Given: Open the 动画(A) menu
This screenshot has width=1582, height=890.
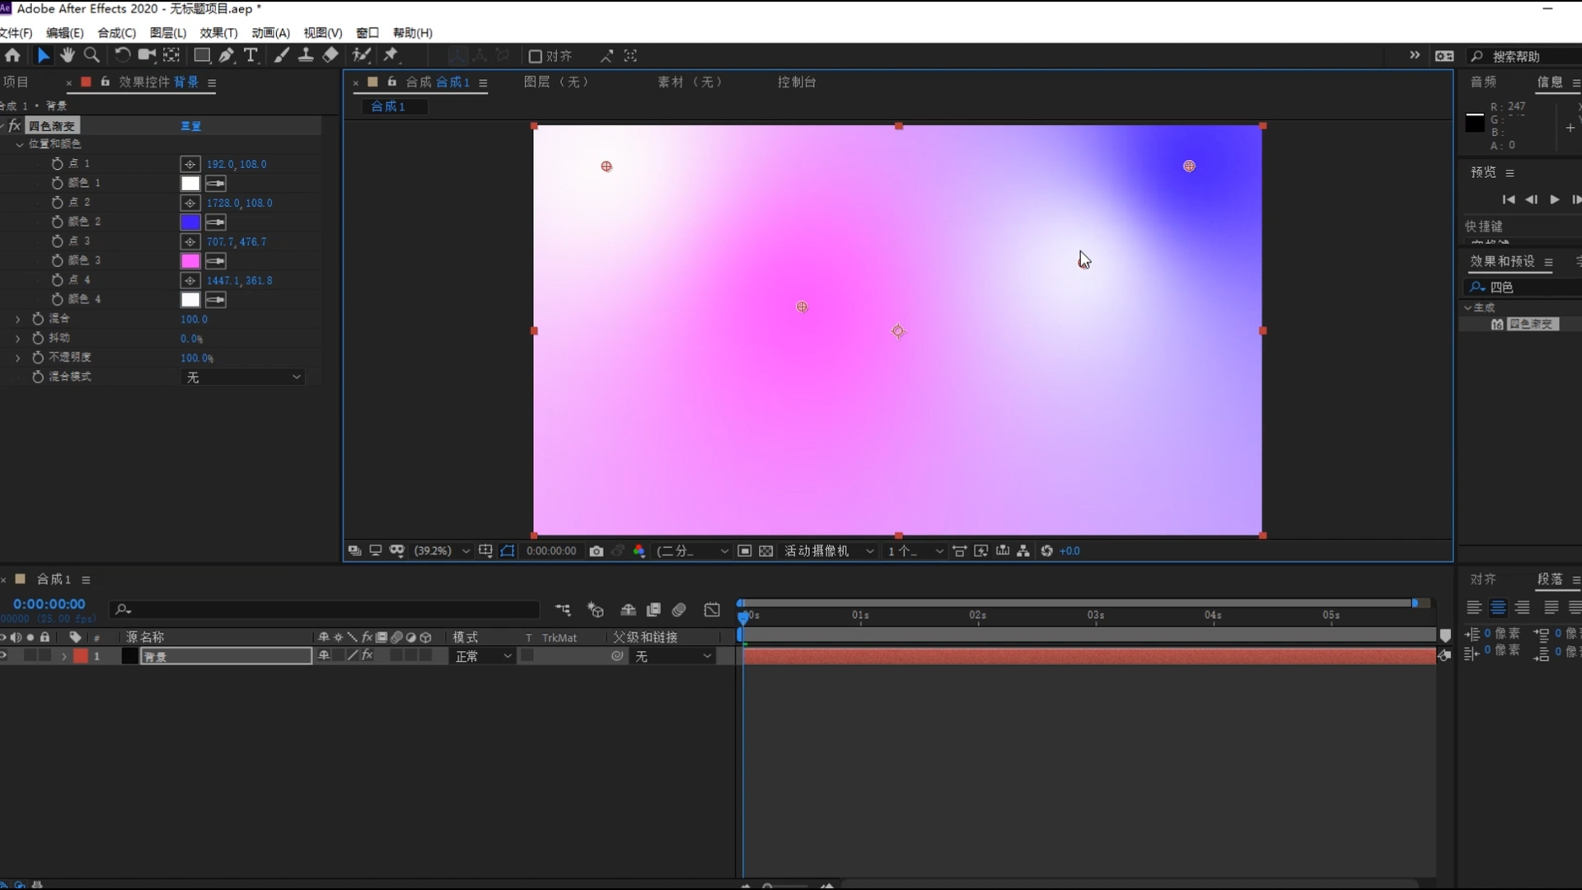Looking at the screenshot, I should coord(270,33).
